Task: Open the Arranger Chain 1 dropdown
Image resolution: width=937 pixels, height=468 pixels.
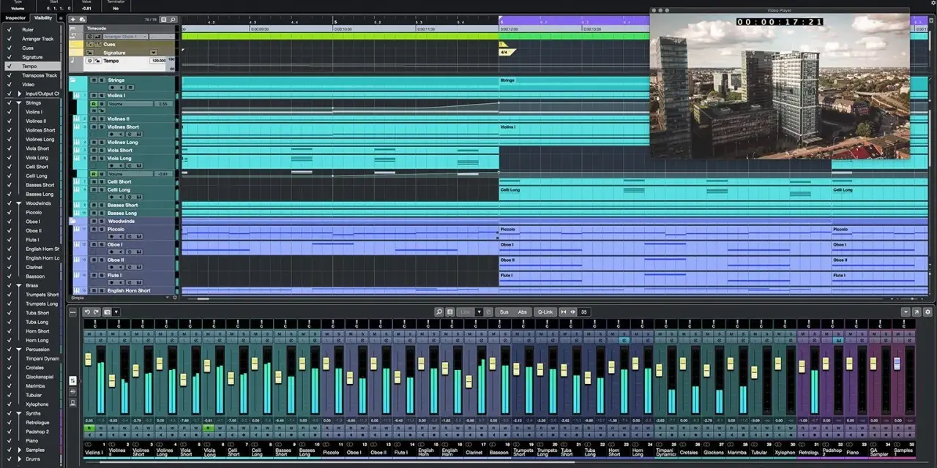Action: click(125, 37)
